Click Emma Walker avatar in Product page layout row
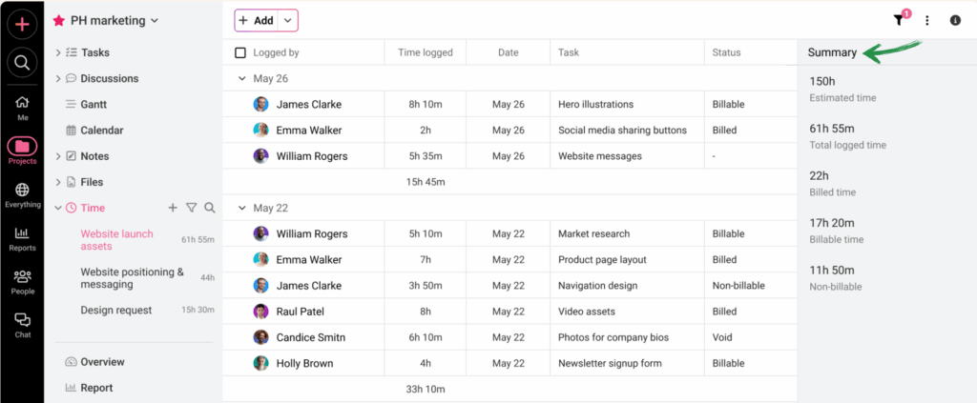 (261, 259)
